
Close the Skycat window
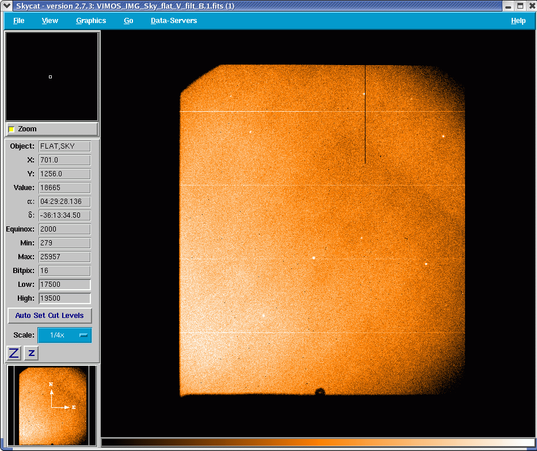click(x=532, y=6)
